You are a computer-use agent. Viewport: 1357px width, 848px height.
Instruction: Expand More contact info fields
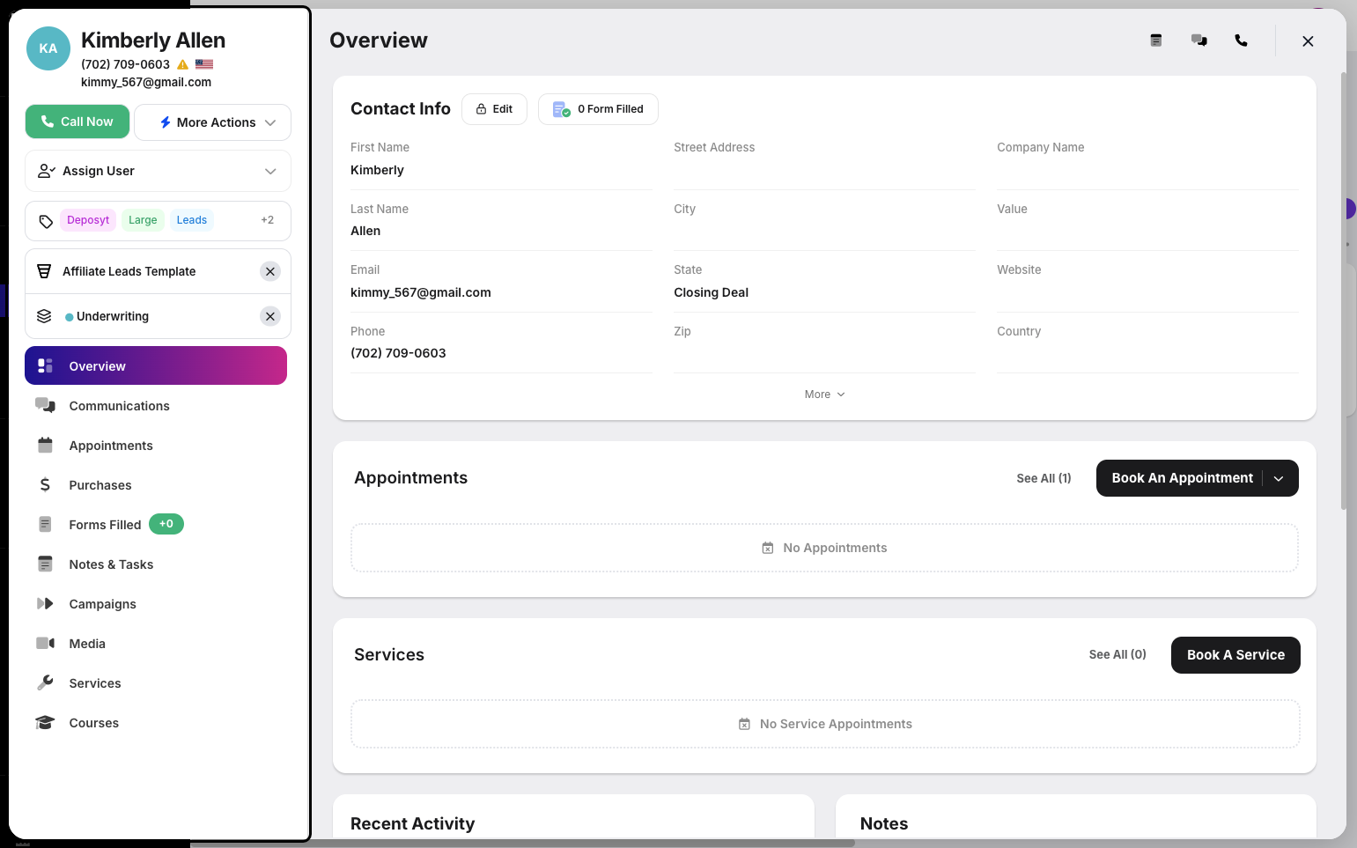[824, 395]
